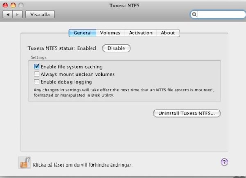Check Always mount unclean volumes
This screenshot has width=246, height=178.
click(37, 74)
